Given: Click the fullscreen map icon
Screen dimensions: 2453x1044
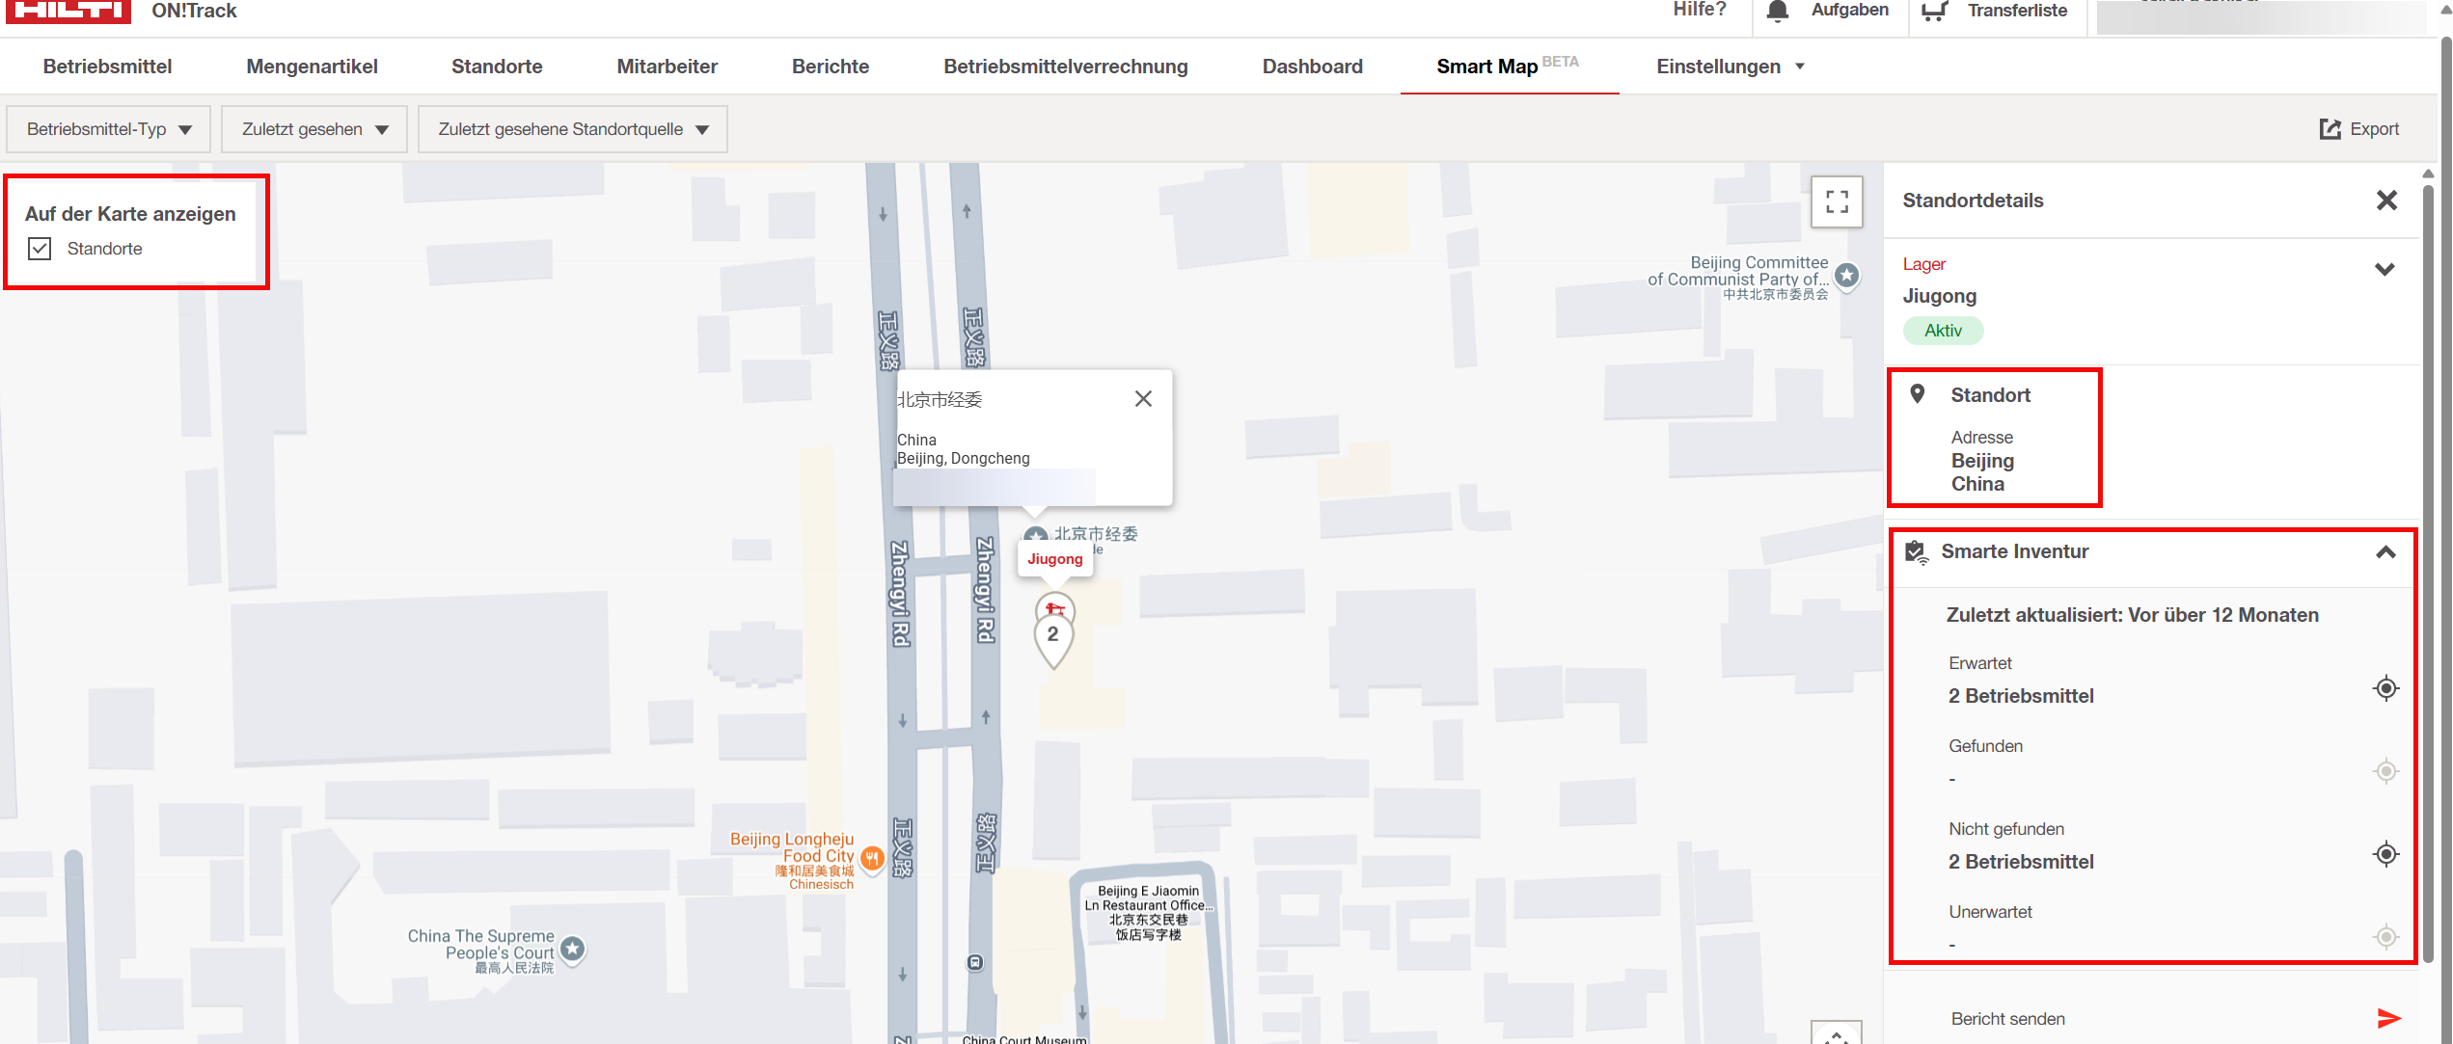Looking at the screenshot, I should point(1836,201).
